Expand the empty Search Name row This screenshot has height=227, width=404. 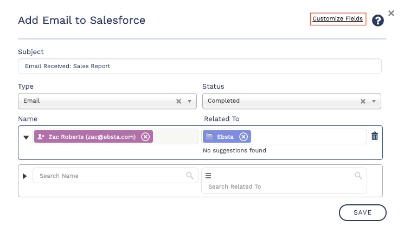[x=24, y=176]
